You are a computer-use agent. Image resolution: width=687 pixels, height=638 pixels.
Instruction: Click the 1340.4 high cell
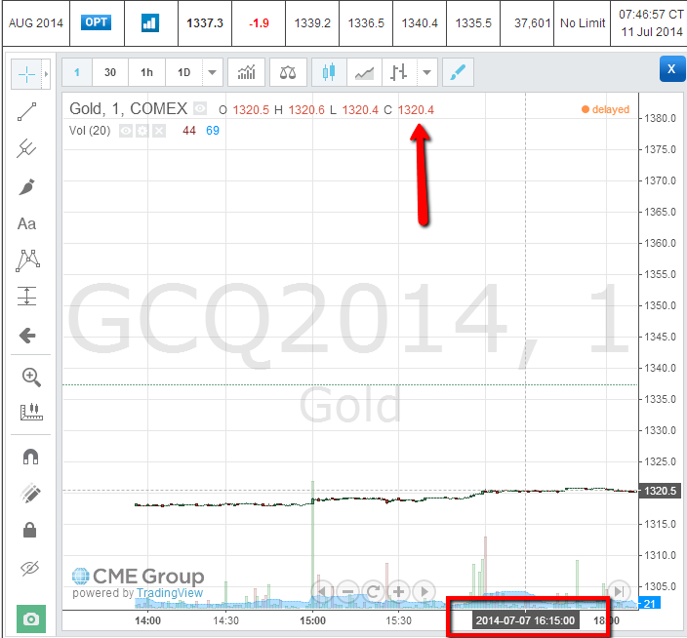click(x=420, y=22)
